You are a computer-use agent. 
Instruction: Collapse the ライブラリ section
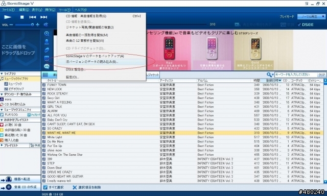tap(2, 73)
